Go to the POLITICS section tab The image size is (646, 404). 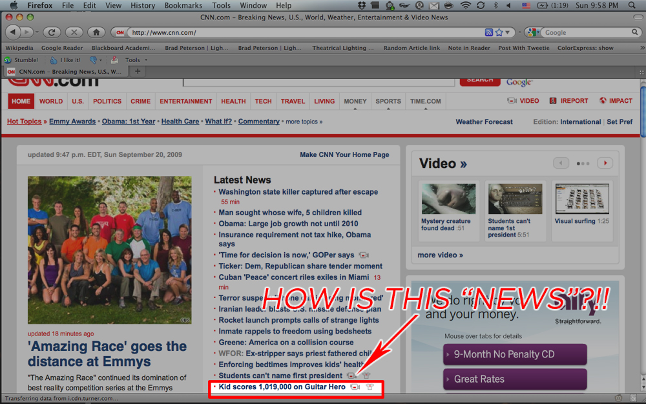tap(107, 101)
